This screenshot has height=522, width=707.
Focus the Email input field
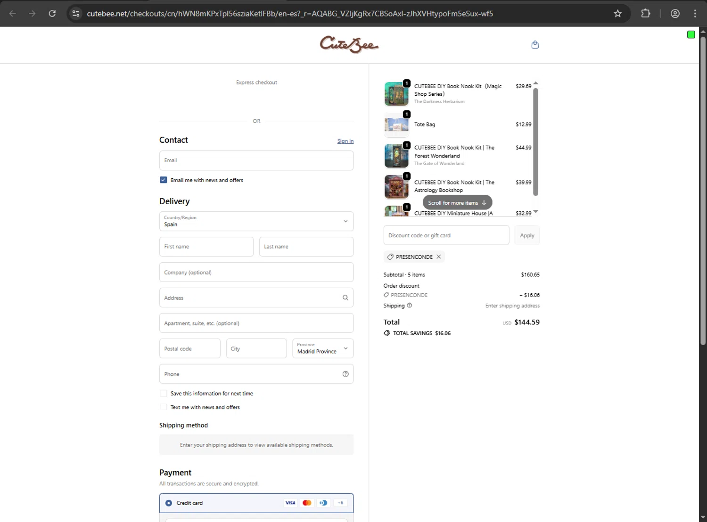click(x=256, y=160)
